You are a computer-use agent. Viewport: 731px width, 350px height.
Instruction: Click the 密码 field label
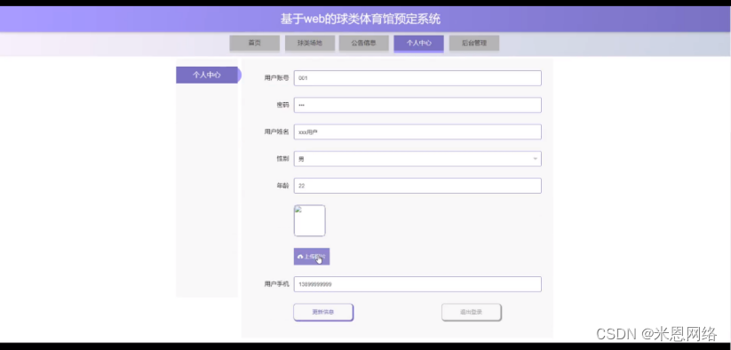pyautogui.click(x=282, y=105)
